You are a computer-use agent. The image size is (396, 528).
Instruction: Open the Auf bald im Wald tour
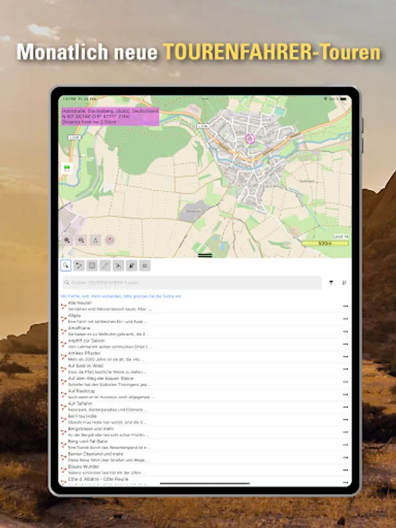[205, 369]
